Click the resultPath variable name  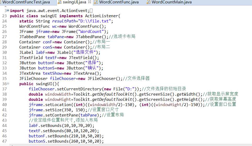coord(64,21)
